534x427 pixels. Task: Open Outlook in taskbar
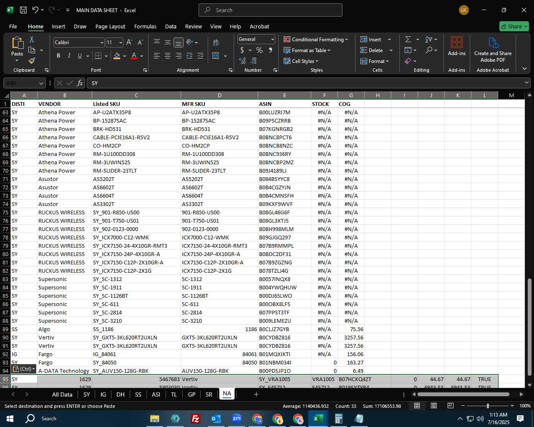point(216,418)
